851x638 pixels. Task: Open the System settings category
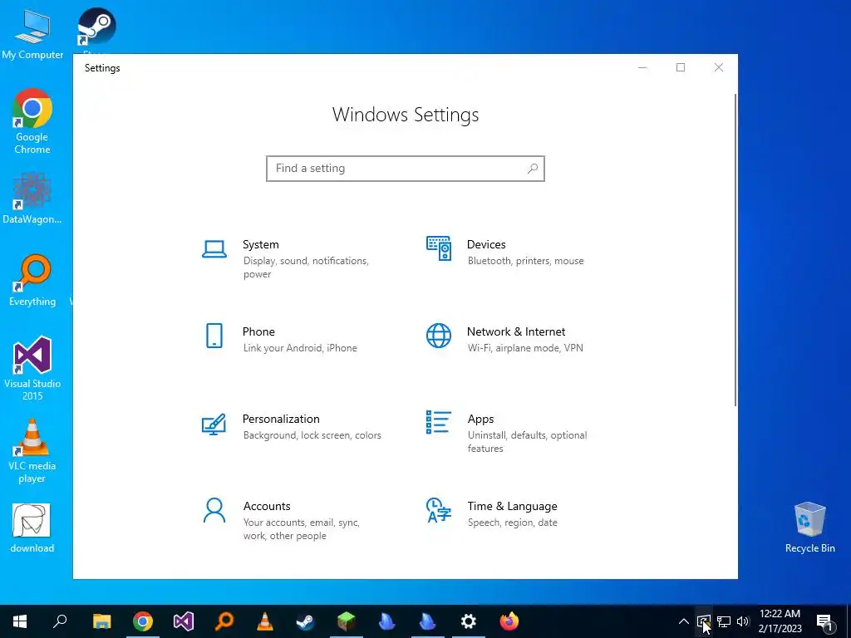[x=293, y=259]
